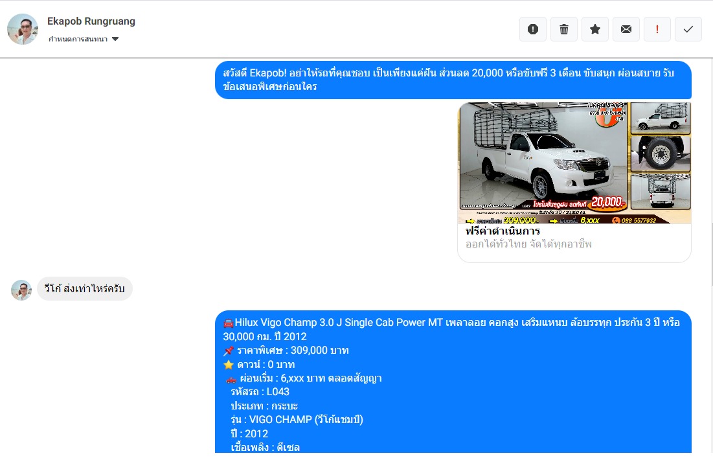Click the ออกได้ทั่วไทย จัดได้ทุกอาชีพ subtitle

tap(528, 244)
